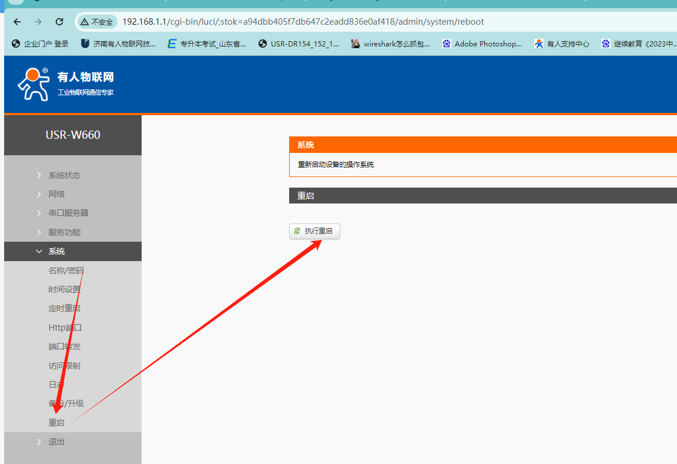Click the 有人物联网 logo in header
The image size is (677, 464).
click(65, 84)
